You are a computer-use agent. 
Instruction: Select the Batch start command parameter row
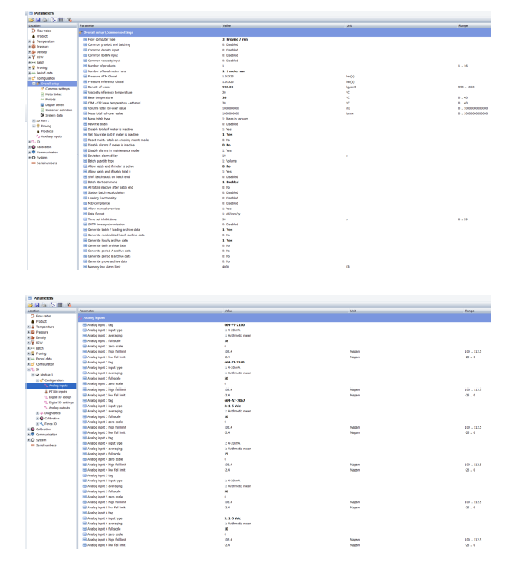tap(284, 182)
